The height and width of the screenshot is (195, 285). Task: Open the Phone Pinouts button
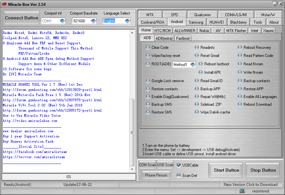pyautogui.click(x=156, y=175)
